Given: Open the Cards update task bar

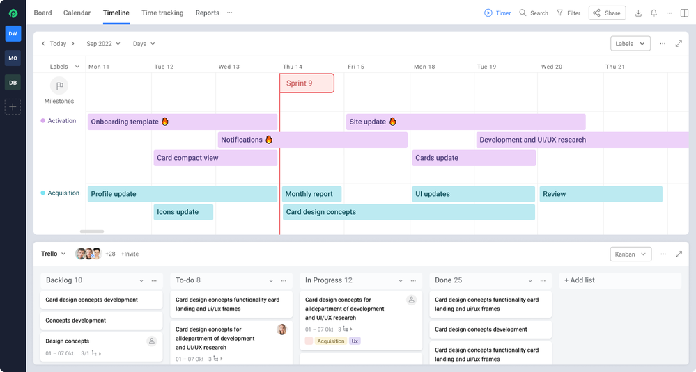Looking at the screenshot, I should tap(474, 158).
